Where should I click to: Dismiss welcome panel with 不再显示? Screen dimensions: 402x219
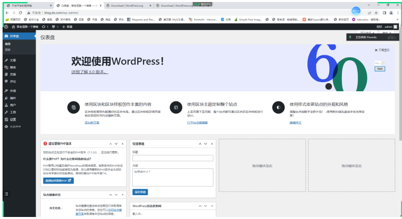tap(382, 50)
